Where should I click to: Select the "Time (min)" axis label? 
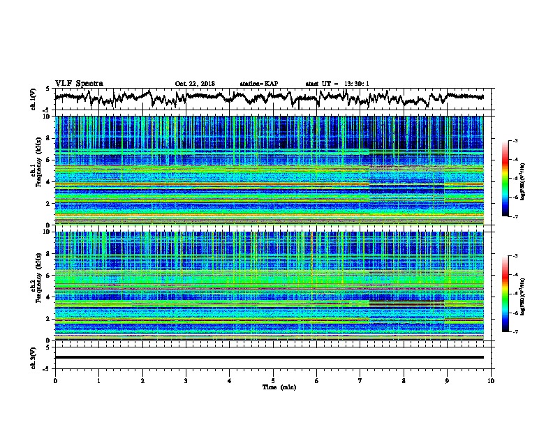coord(279,387)
